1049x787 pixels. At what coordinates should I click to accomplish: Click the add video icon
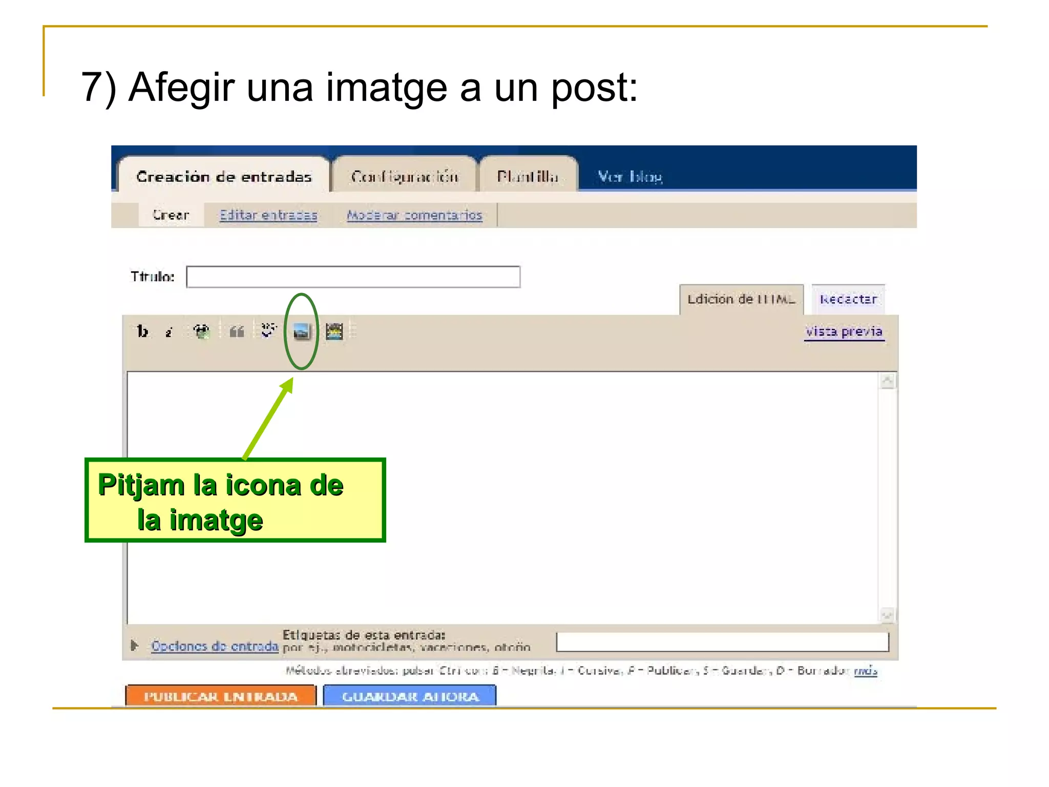334,332
